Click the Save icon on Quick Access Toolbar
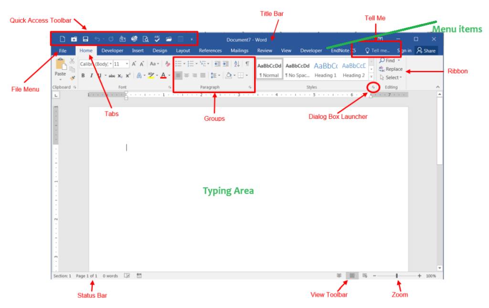The height and width of the screenshot is (308, 489). 85,38
